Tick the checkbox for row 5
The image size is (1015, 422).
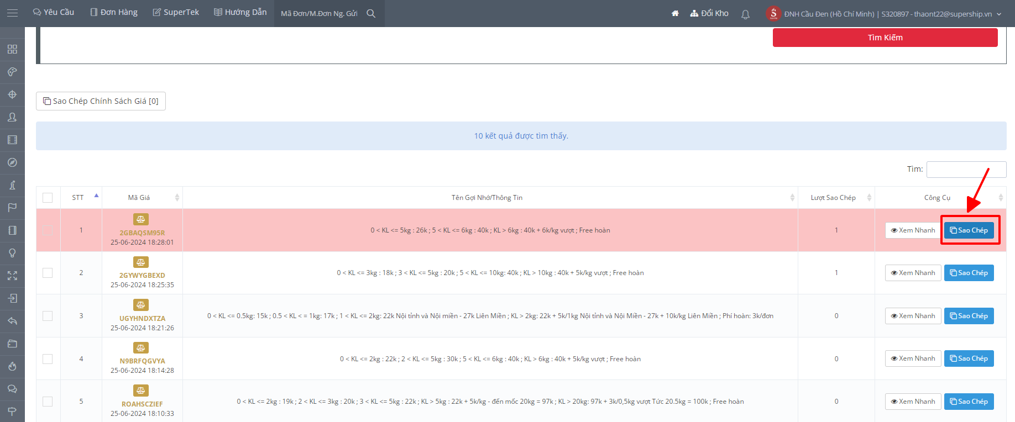[x=48, y=402]
